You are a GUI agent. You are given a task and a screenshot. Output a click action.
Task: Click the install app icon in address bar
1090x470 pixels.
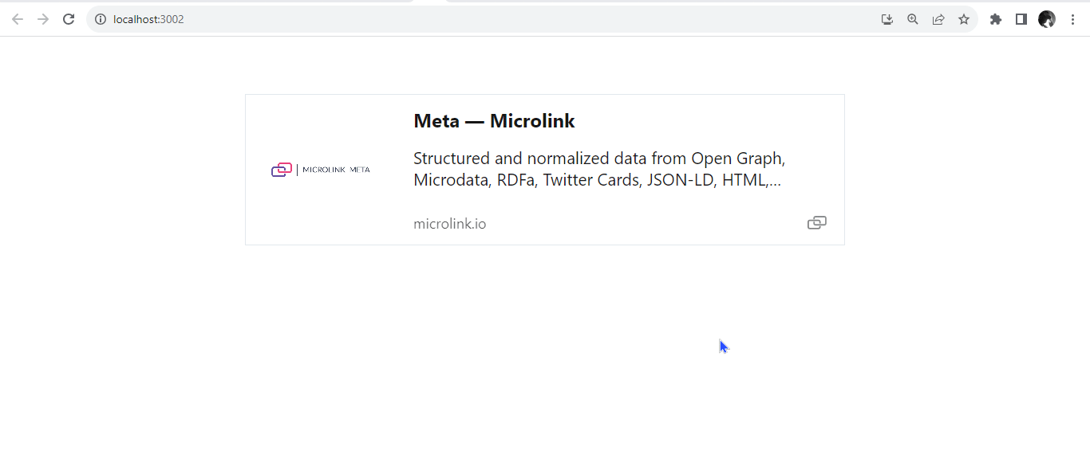tap(887, 19)
